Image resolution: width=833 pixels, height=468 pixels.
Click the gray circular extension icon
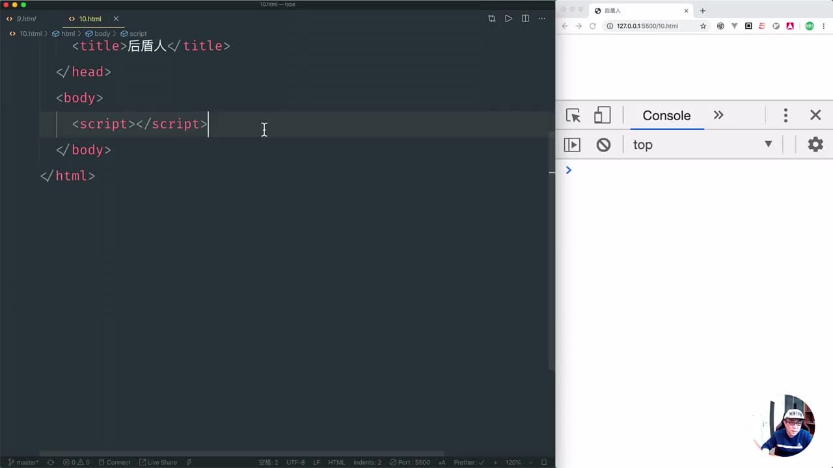776,26
